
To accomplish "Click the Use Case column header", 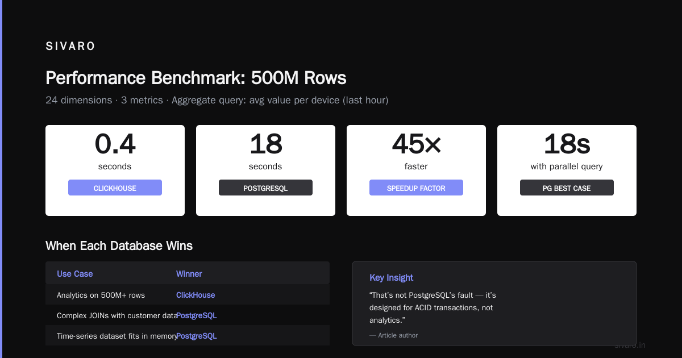I will coord(74,274).
